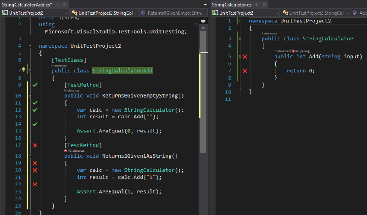Switch to the StringCalculatorAdd.cs tab

pos(27,5)
